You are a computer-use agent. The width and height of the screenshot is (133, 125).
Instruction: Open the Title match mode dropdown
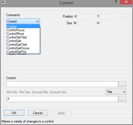pos(116,92)
